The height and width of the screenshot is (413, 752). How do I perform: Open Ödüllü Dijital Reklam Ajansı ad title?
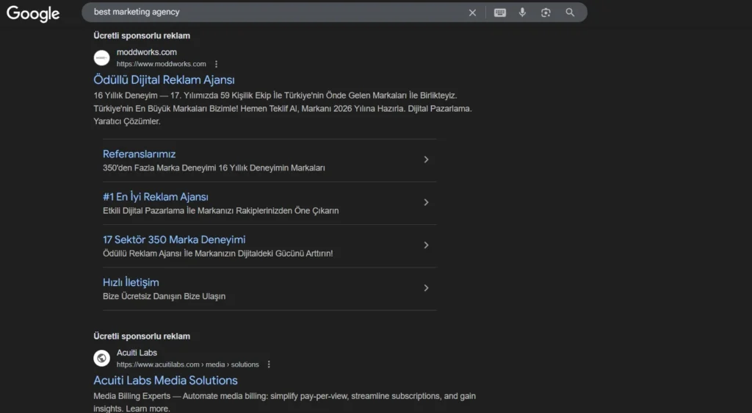(x=164, y=79)
